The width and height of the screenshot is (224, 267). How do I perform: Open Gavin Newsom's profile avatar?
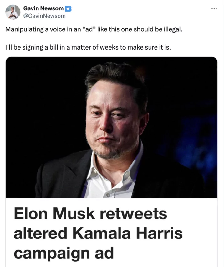(13, 12)
